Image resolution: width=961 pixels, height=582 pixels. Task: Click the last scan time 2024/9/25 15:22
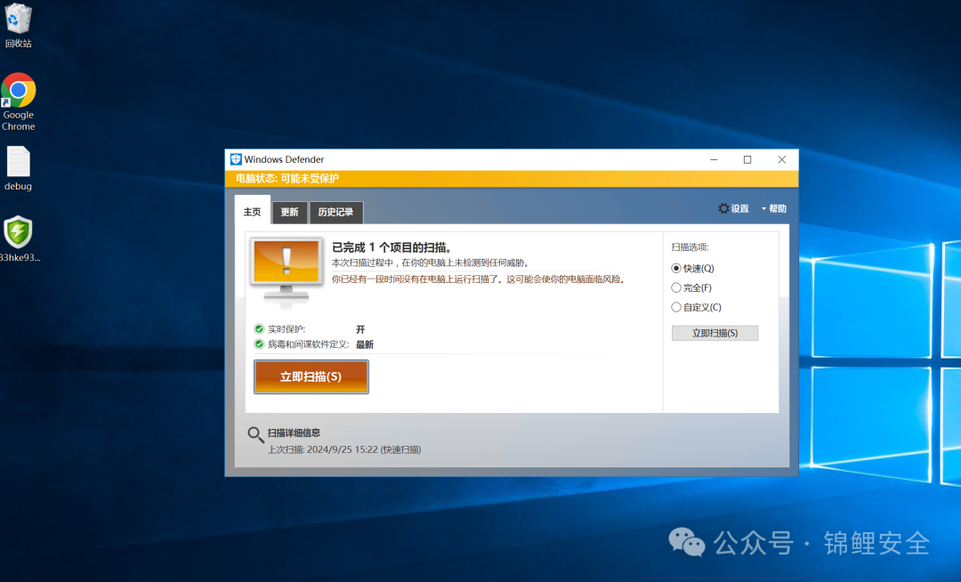[x=342, y=449]
